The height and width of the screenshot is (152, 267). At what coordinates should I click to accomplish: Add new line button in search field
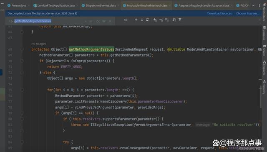pos(91,21)
